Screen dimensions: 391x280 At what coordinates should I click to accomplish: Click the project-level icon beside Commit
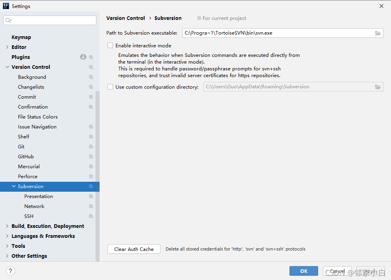tap(91, 97)
